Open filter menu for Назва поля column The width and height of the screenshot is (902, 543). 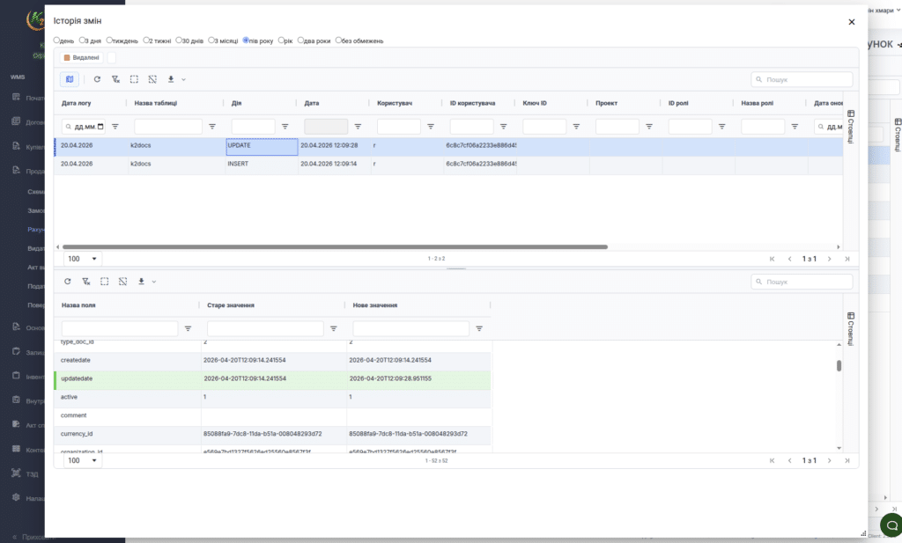[x=188, y=328]
